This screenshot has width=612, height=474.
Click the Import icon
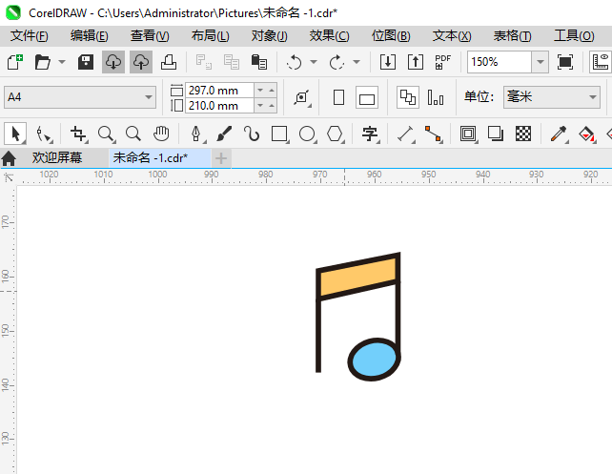pyautogui.click(x=388, y=62)
